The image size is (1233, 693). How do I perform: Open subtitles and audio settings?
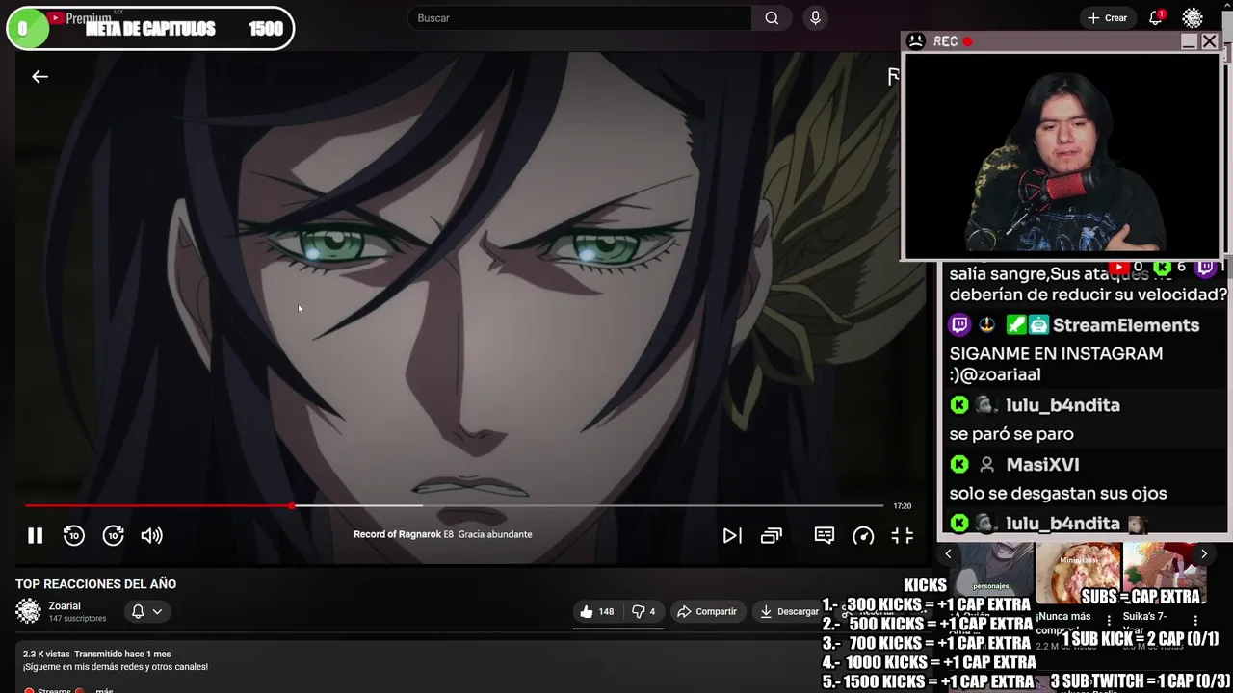coord(825,535)
